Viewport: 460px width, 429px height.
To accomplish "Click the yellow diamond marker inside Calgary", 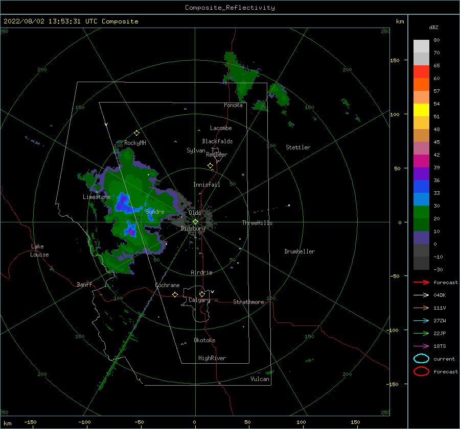I will 202,294.
